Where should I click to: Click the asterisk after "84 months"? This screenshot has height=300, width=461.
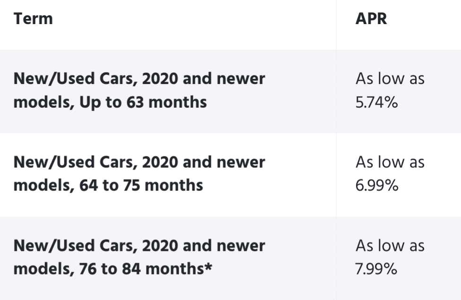tap(209, 268)
